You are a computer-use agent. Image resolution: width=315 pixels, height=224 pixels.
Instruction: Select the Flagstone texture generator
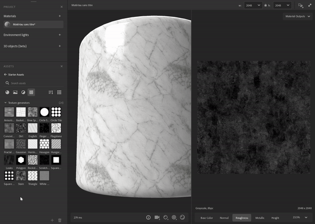point(56,128)
